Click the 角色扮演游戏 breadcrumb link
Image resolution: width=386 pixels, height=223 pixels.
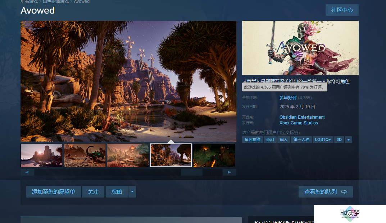click(x=56, y=2)
